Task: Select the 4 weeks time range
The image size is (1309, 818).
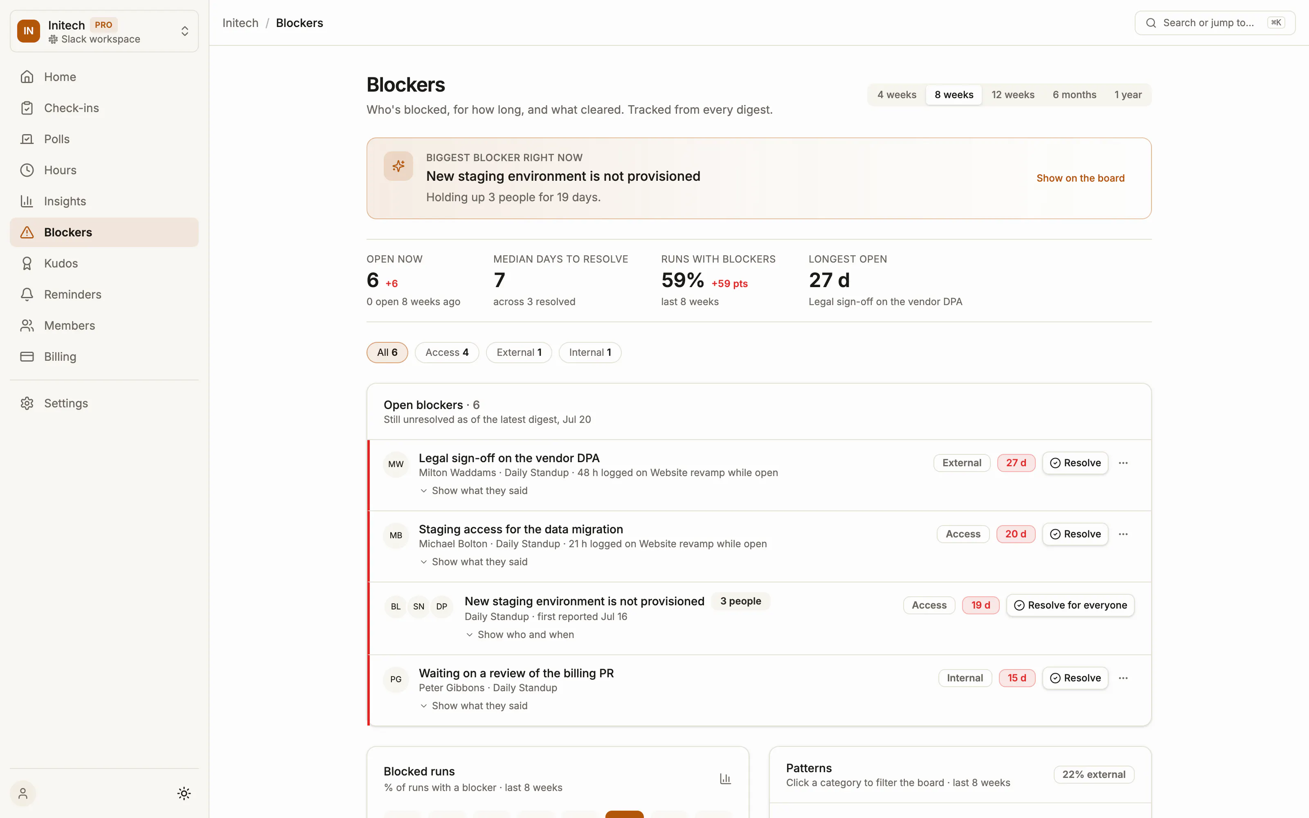Action: [897, 95]
